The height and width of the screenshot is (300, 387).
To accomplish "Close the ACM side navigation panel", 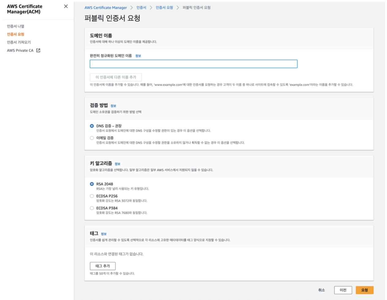I will (66, 6).
